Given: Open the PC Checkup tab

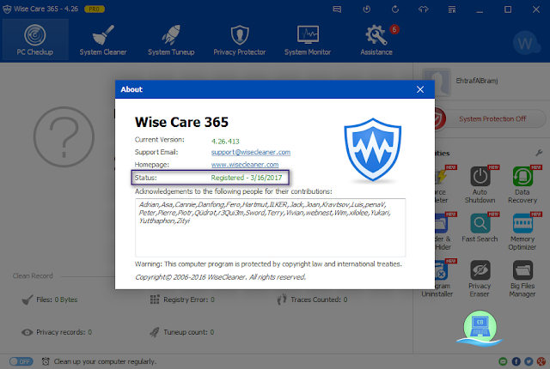Looking at the screenshot, I should click(35, 40).
